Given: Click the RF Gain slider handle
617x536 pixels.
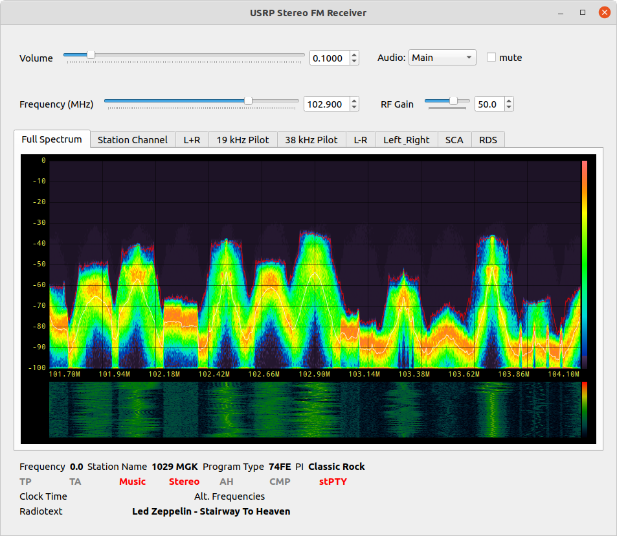Looking at the screenshot, I should coord(454,101).
